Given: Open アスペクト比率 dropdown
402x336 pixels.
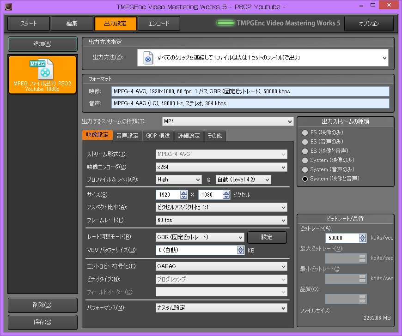Looking at the screenshot, I should click(221, 207).
